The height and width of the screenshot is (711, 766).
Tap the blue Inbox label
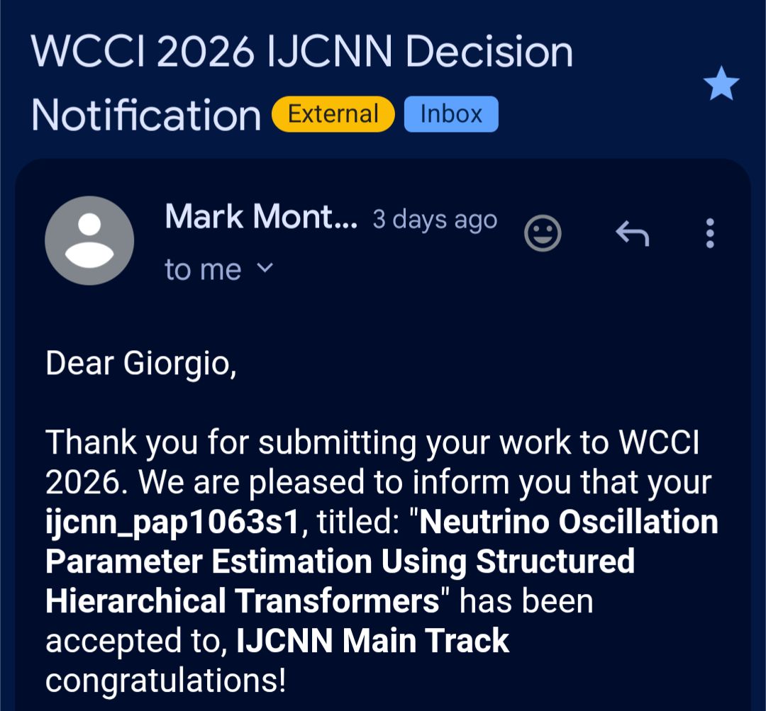coord(451,114)
